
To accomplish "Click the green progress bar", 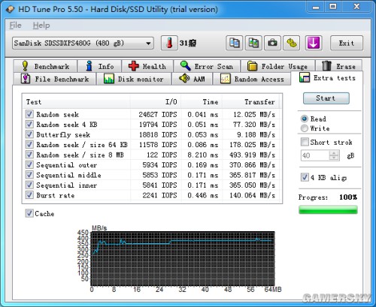I will tap(328, 209).
